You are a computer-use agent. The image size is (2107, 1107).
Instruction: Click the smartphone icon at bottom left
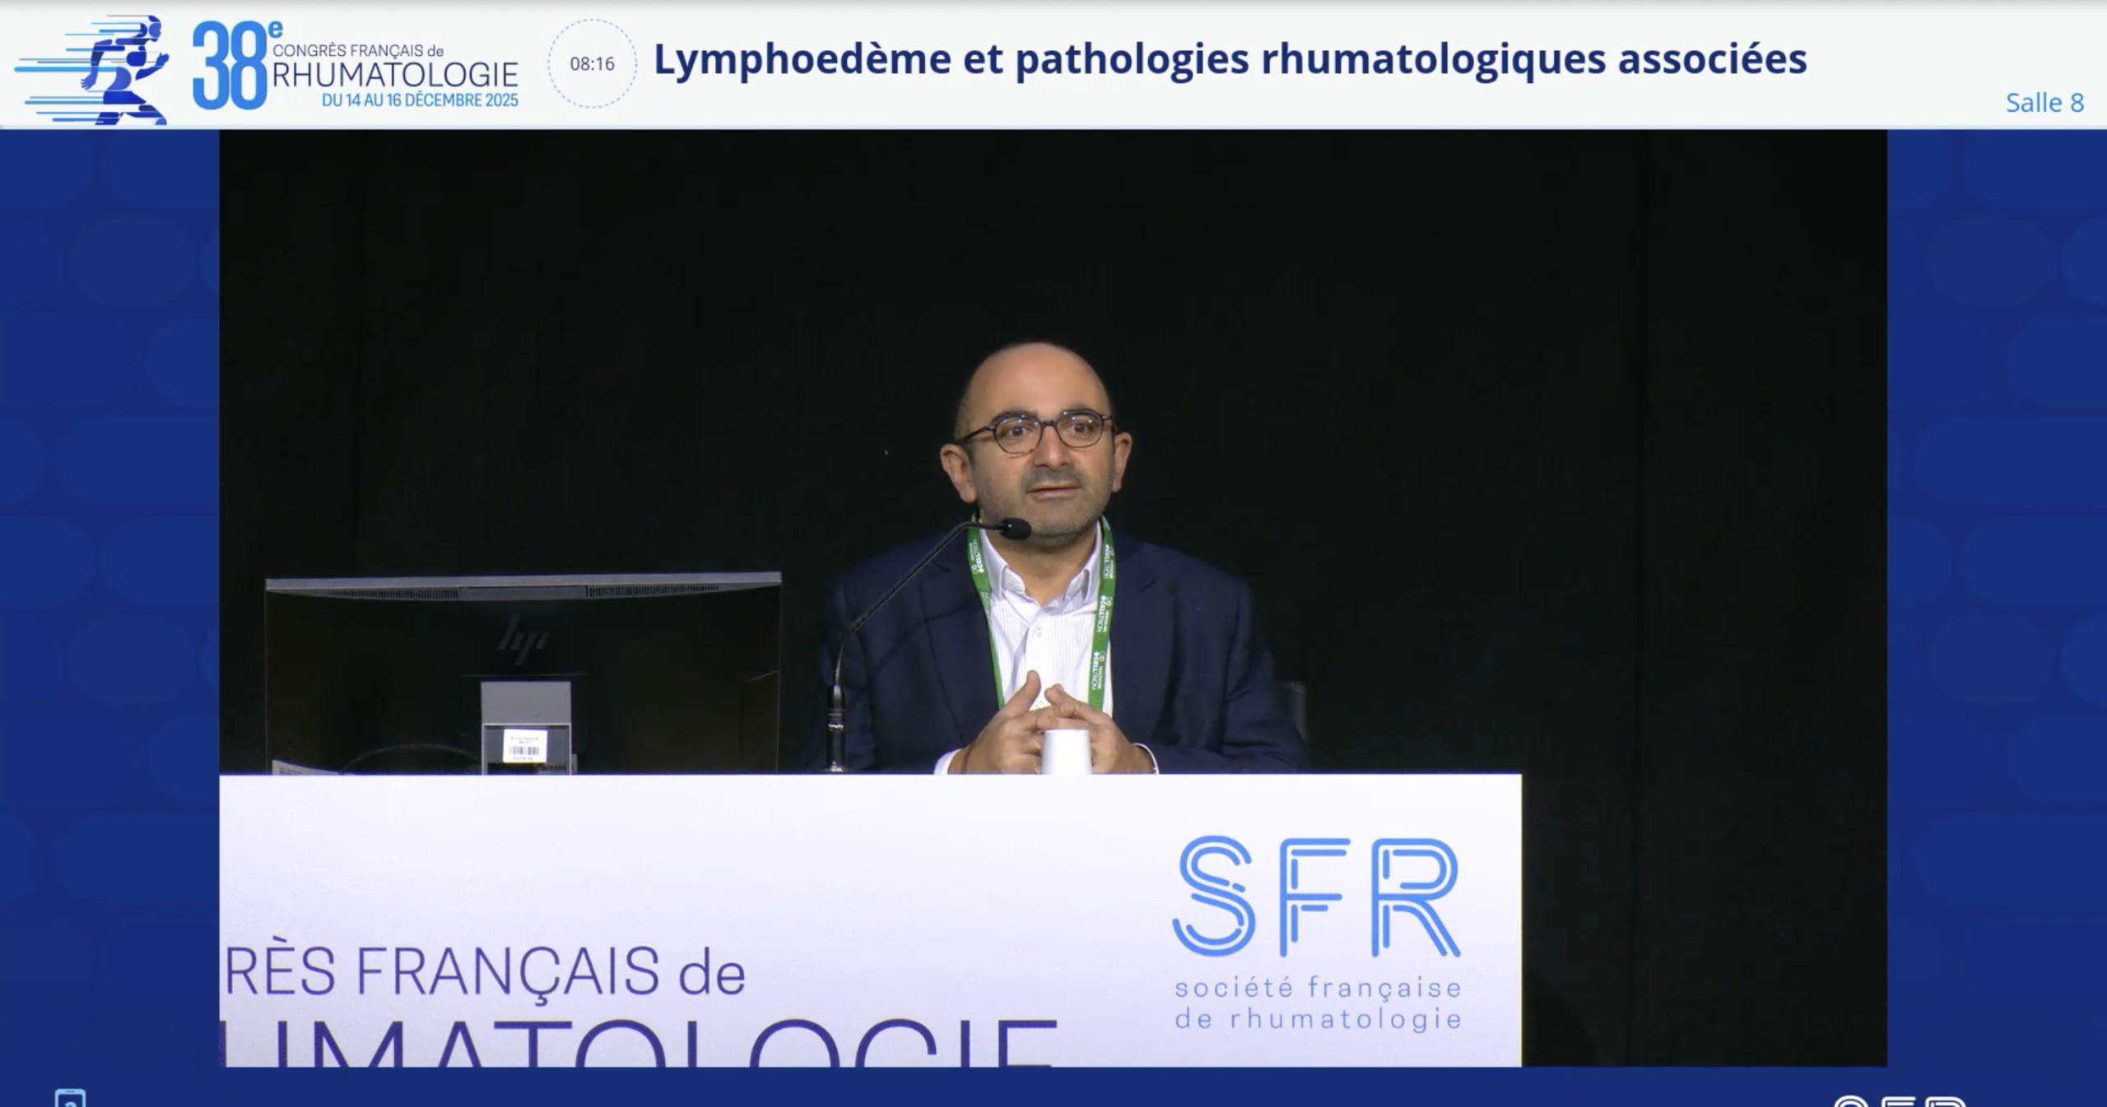(70, 1098)
